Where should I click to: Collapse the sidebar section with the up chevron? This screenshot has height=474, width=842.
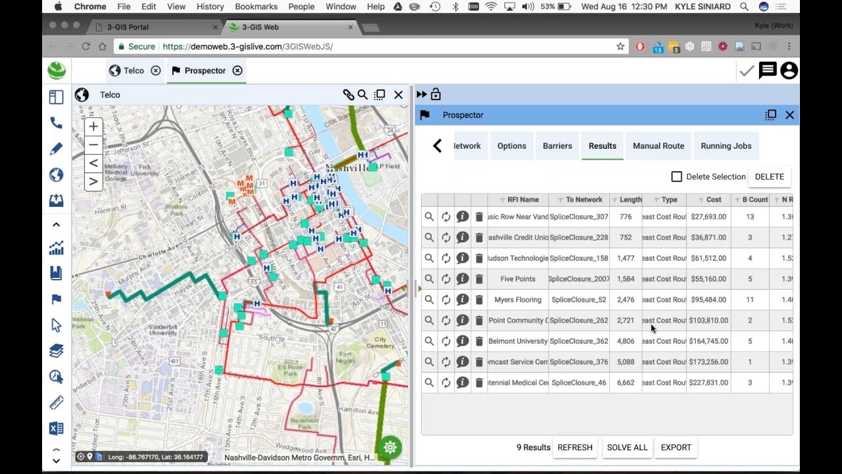pos(56,224)
